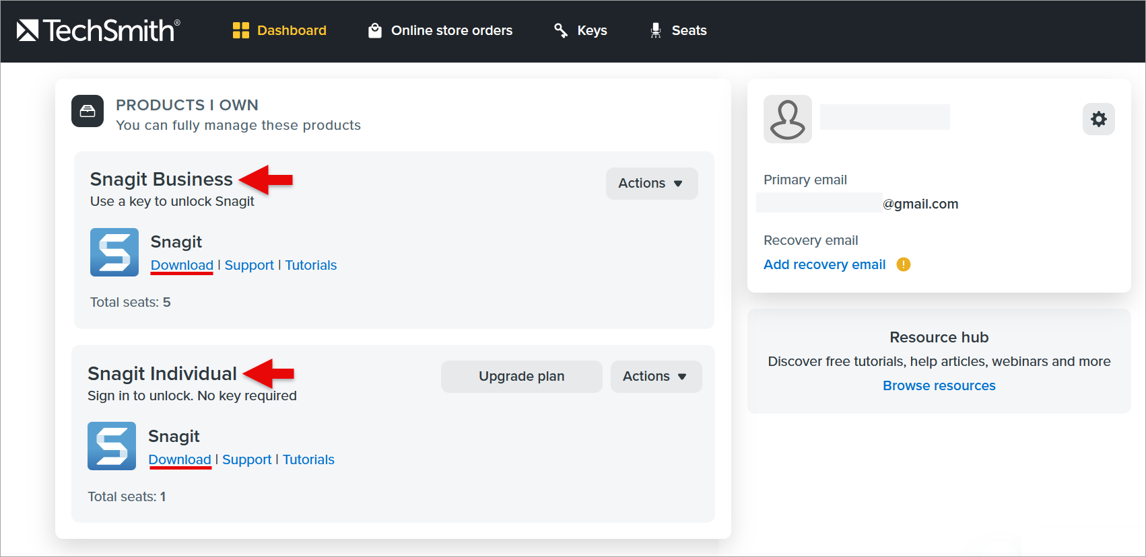Expand the Actions dropdown for Snagit Business
1146x557 pixels.
click(x=652, y=184)
